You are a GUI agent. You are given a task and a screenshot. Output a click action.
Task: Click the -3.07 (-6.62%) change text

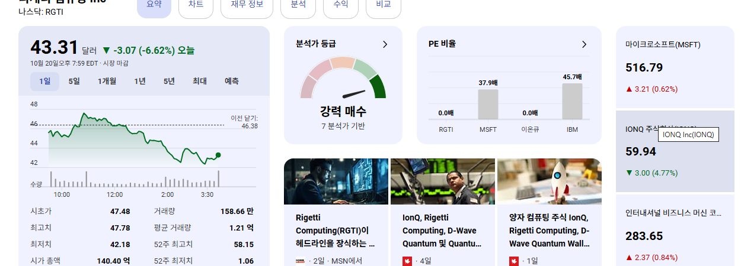click(x=148, y=51)
